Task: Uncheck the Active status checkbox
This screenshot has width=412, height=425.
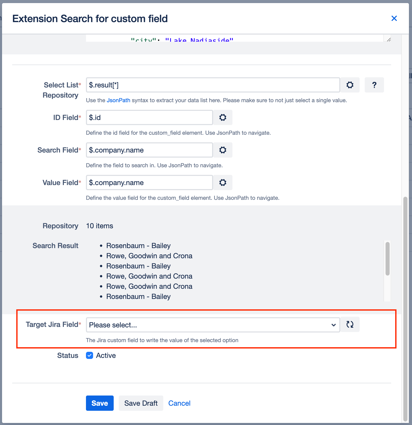Action: coord(90,355)
